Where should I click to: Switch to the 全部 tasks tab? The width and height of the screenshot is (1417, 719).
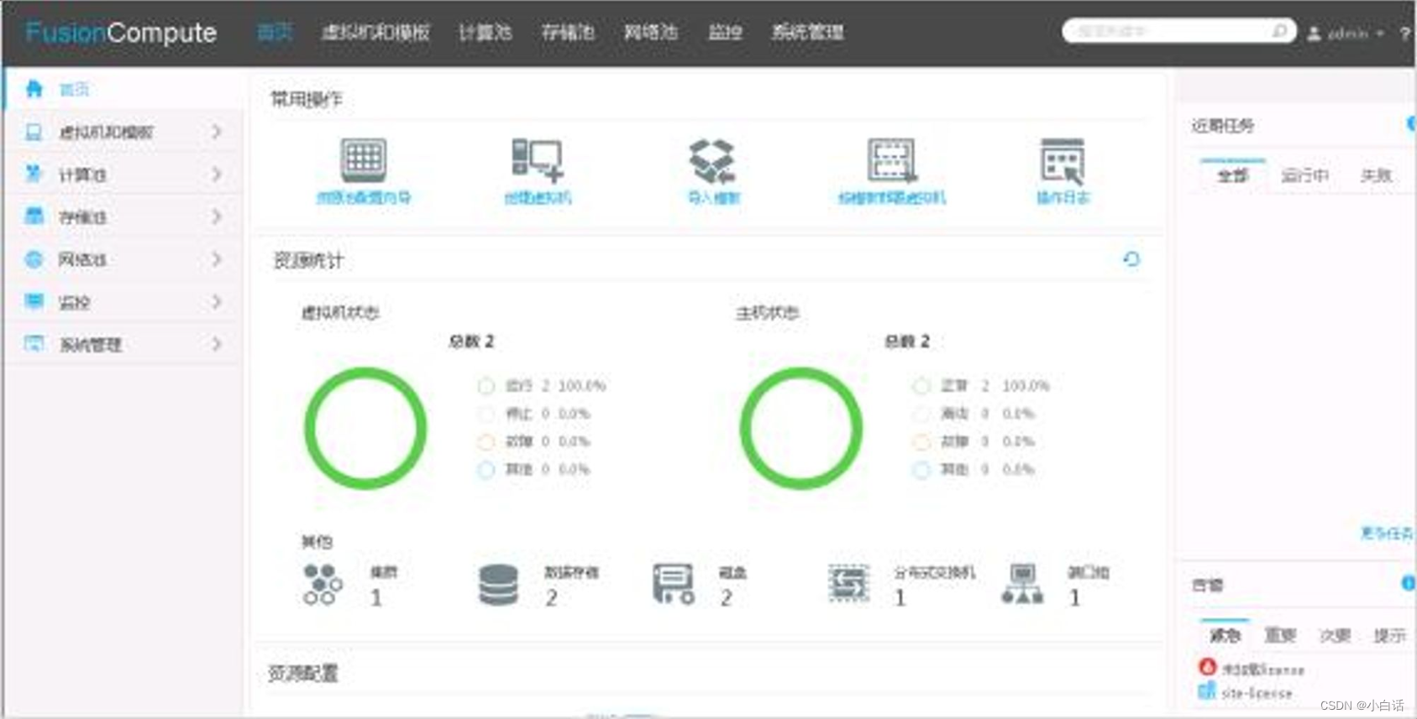[1232, 175]
